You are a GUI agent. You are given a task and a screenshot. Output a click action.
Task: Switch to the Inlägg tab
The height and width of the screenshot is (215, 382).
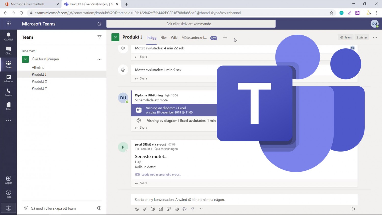tap(151, 38)
